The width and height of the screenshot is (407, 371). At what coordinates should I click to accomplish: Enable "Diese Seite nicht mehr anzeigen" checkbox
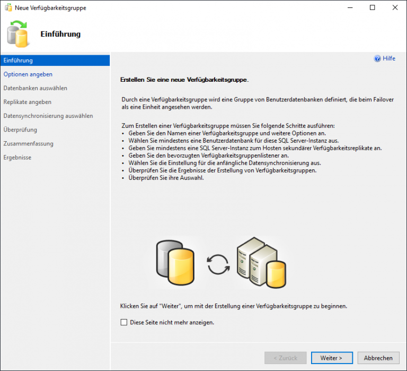(124, 322)
